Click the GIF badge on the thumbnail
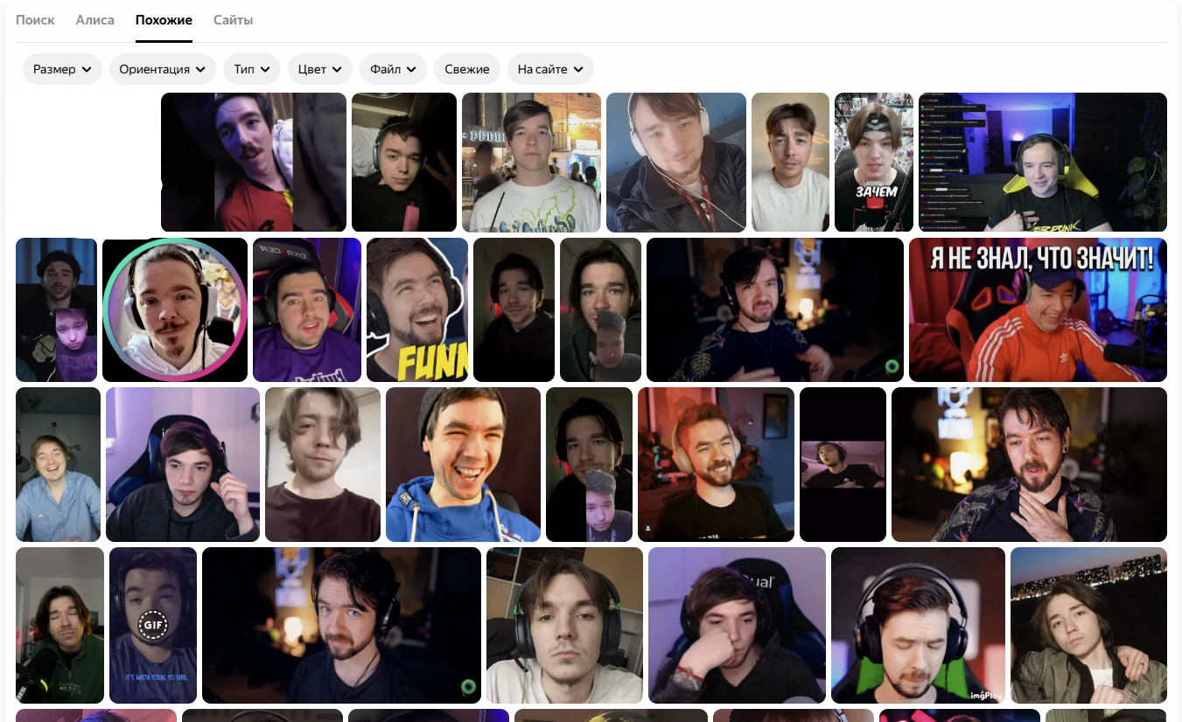Viewport: 1182px width, 722px height. click(x=153, y=625)
